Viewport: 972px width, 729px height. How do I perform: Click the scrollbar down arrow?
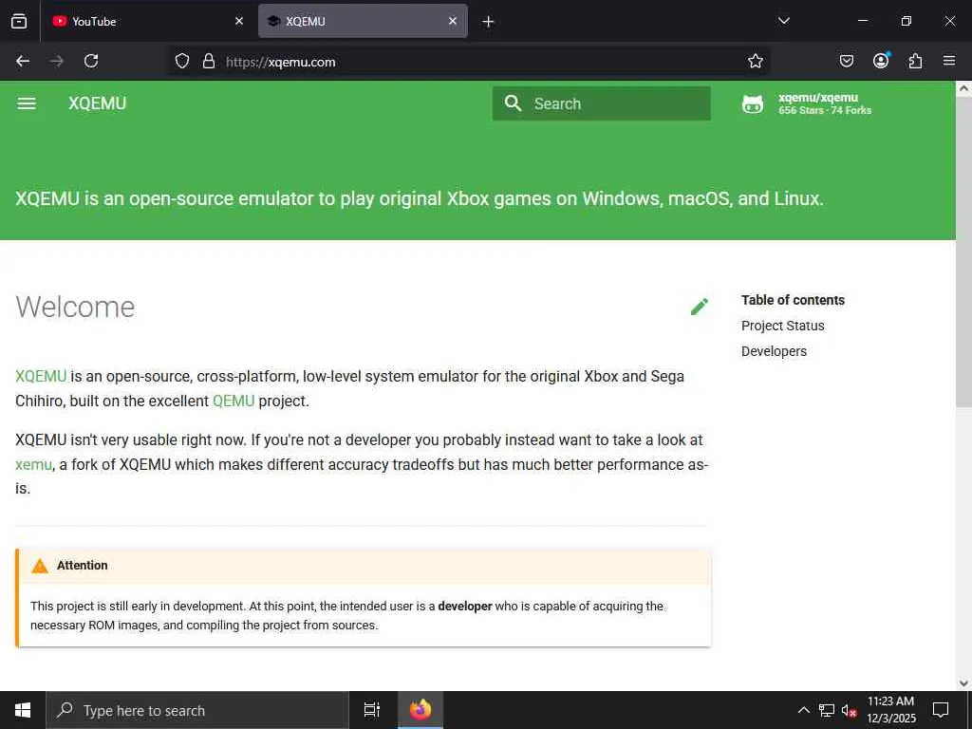click(963, 683)
